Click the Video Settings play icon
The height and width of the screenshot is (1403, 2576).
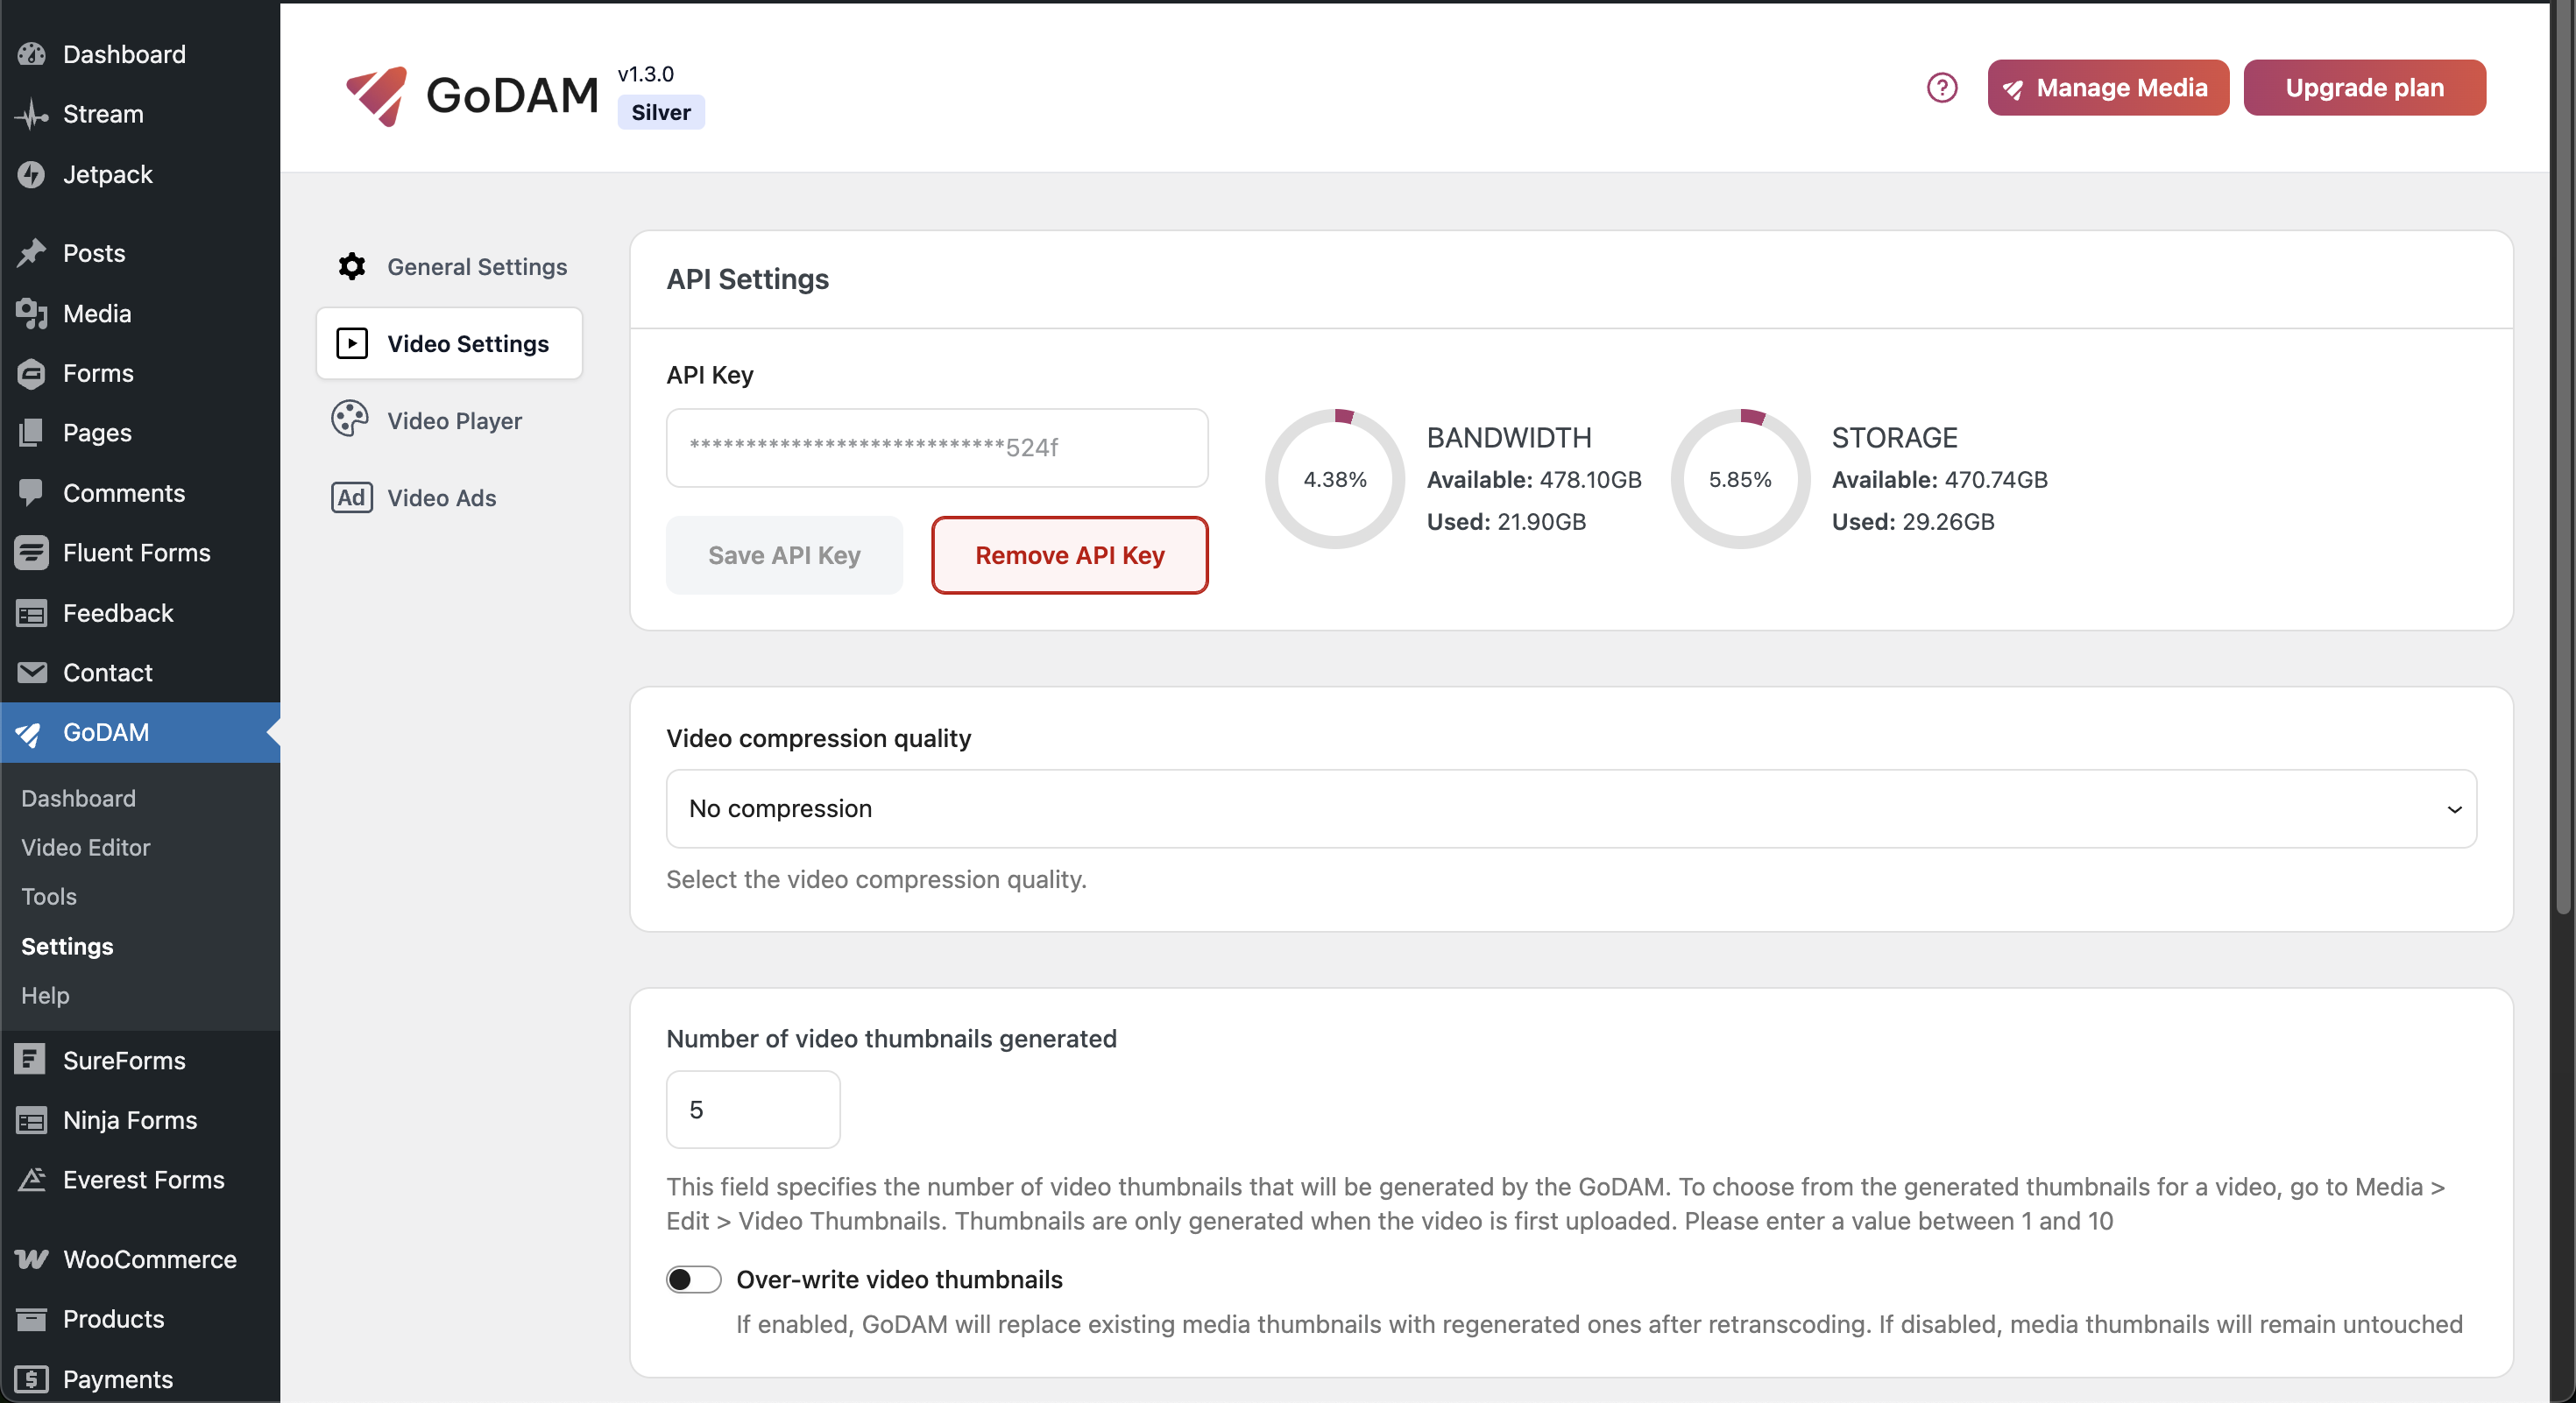pos(351,344)
